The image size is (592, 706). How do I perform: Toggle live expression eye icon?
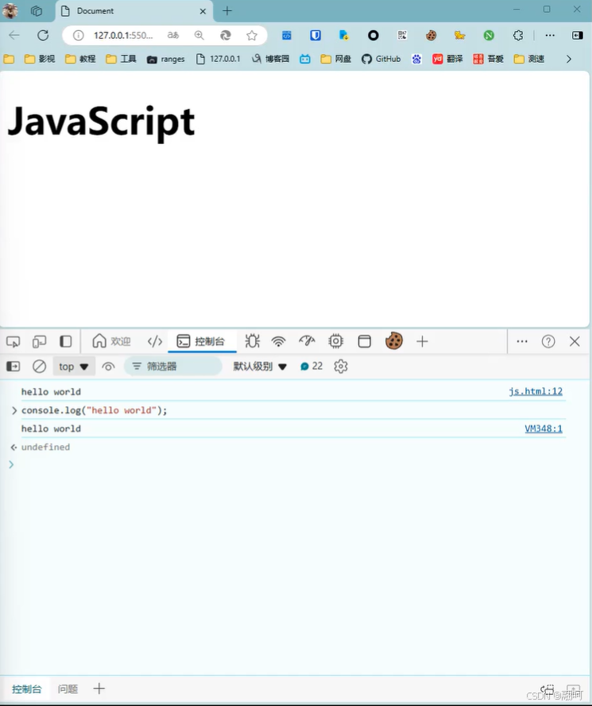(x=108, y=367)
